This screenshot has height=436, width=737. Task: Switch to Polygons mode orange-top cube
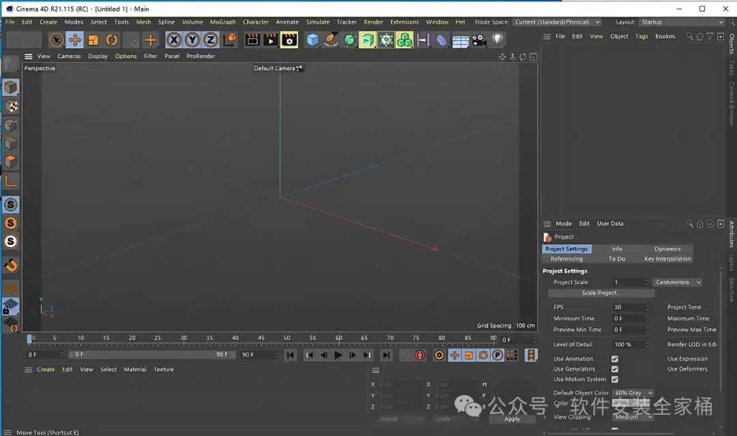tap(11, 162)
